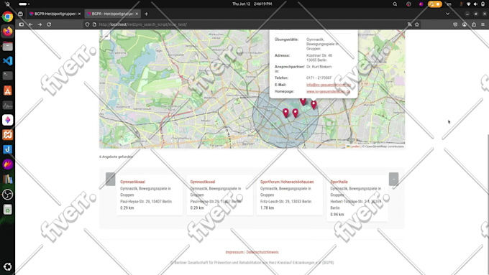
Task: Show site information page icon
Action: click(94, 24)
